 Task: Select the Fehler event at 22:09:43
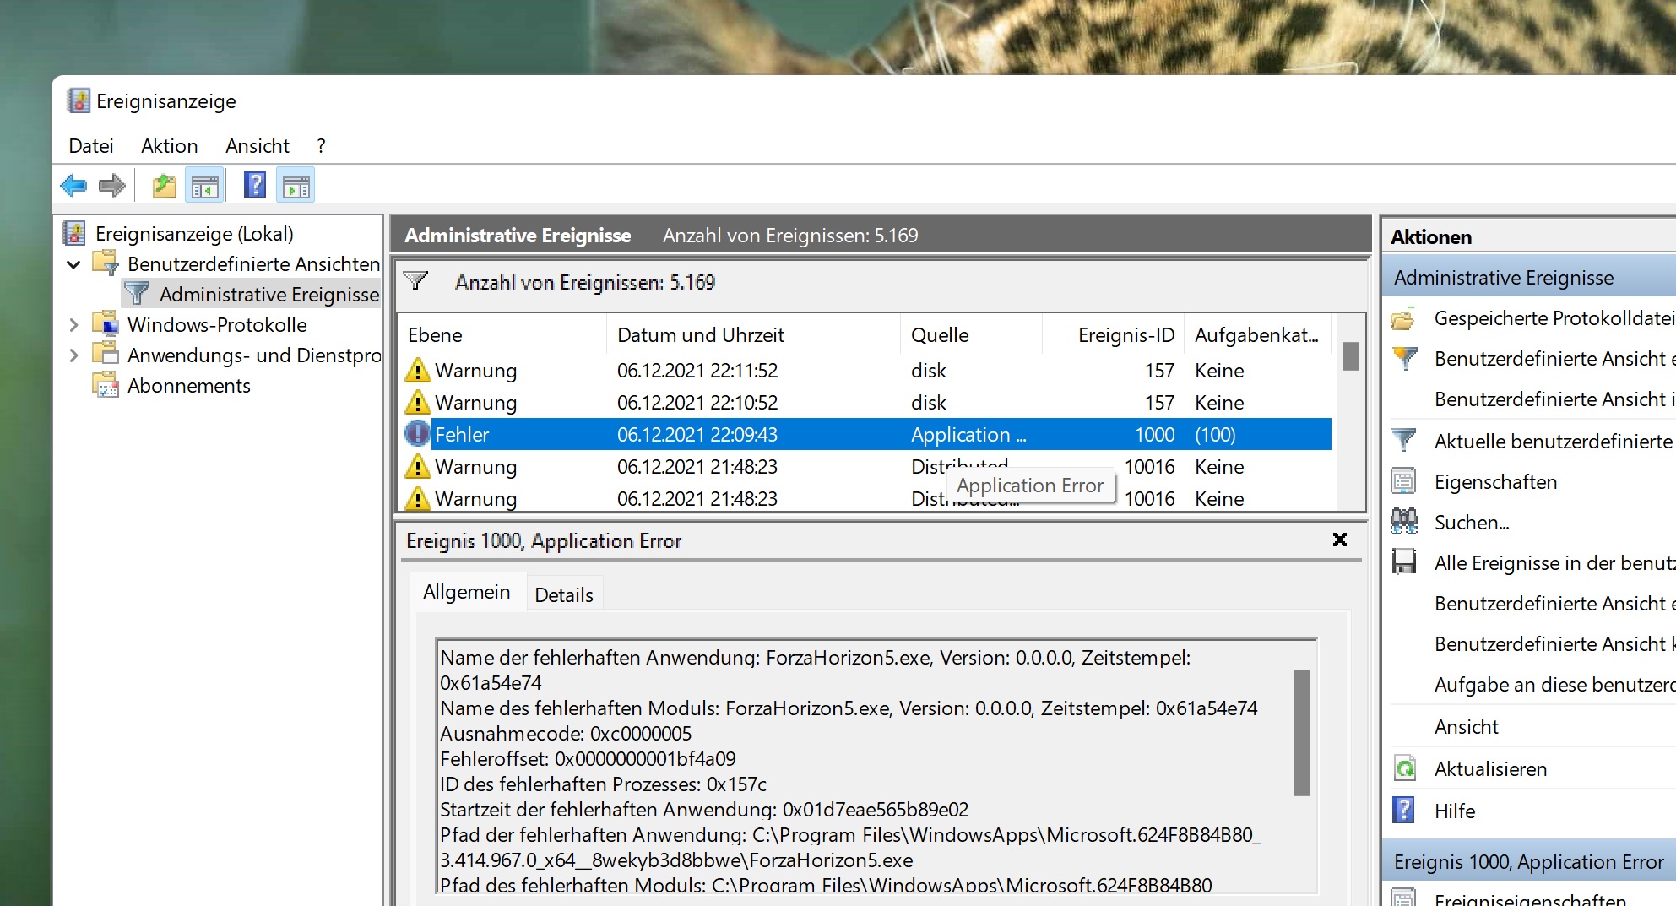(x=866, y=435)
